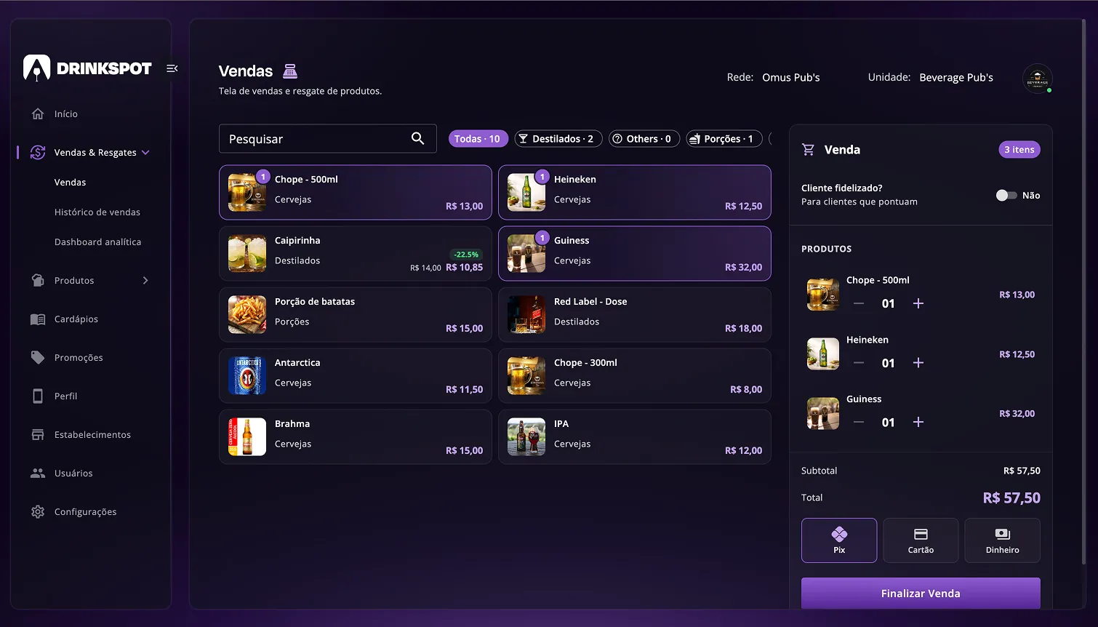Click the Vendas & Resgates icon
This screenshot has height=627, width=1098.
38,153
